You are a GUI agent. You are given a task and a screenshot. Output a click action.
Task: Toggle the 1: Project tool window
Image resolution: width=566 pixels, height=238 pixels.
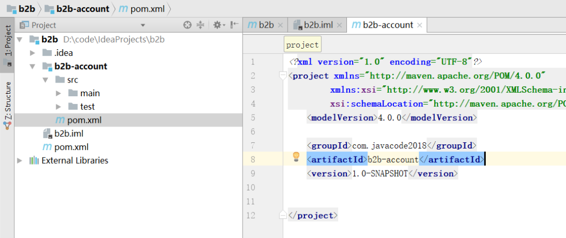[7, 43]
